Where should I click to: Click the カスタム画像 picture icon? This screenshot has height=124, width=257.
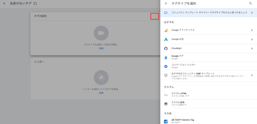click(x=166, y=104)
